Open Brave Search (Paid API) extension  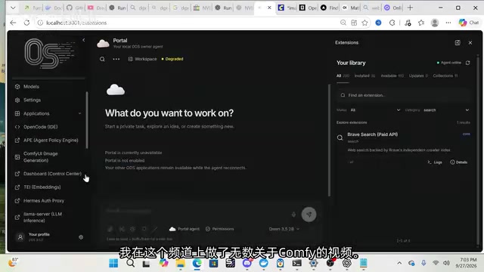click(x=373, y=134)
